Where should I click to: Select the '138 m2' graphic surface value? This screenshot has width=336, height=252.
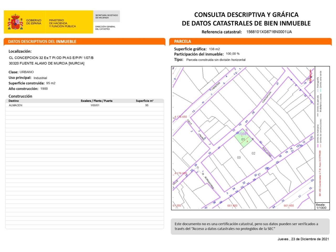[214, 49]
